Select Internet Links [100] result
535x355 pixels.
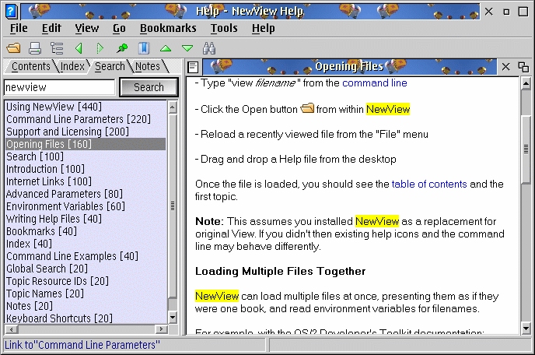pyautogui.click(x=86, y=181)
